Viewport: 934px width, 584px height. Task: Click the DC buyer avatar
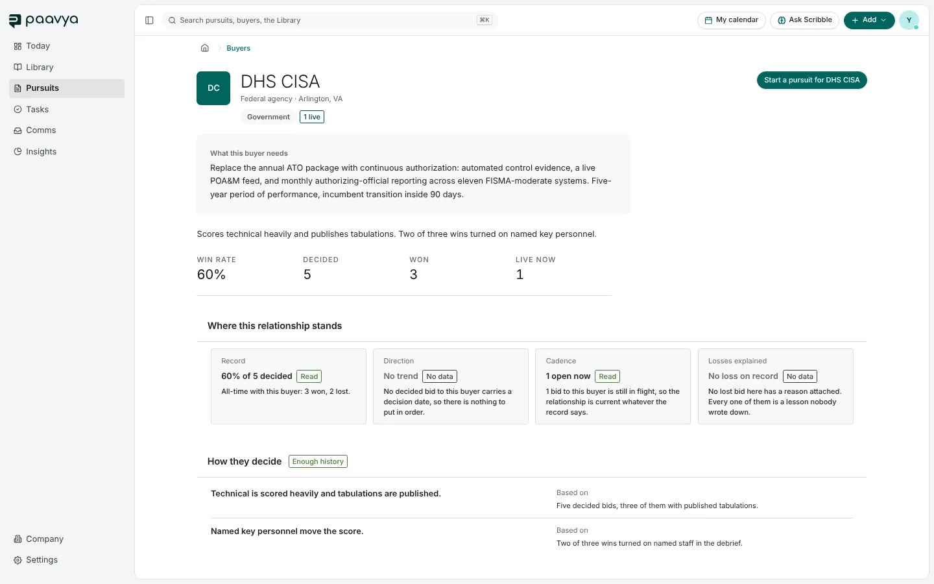point(213,88)
